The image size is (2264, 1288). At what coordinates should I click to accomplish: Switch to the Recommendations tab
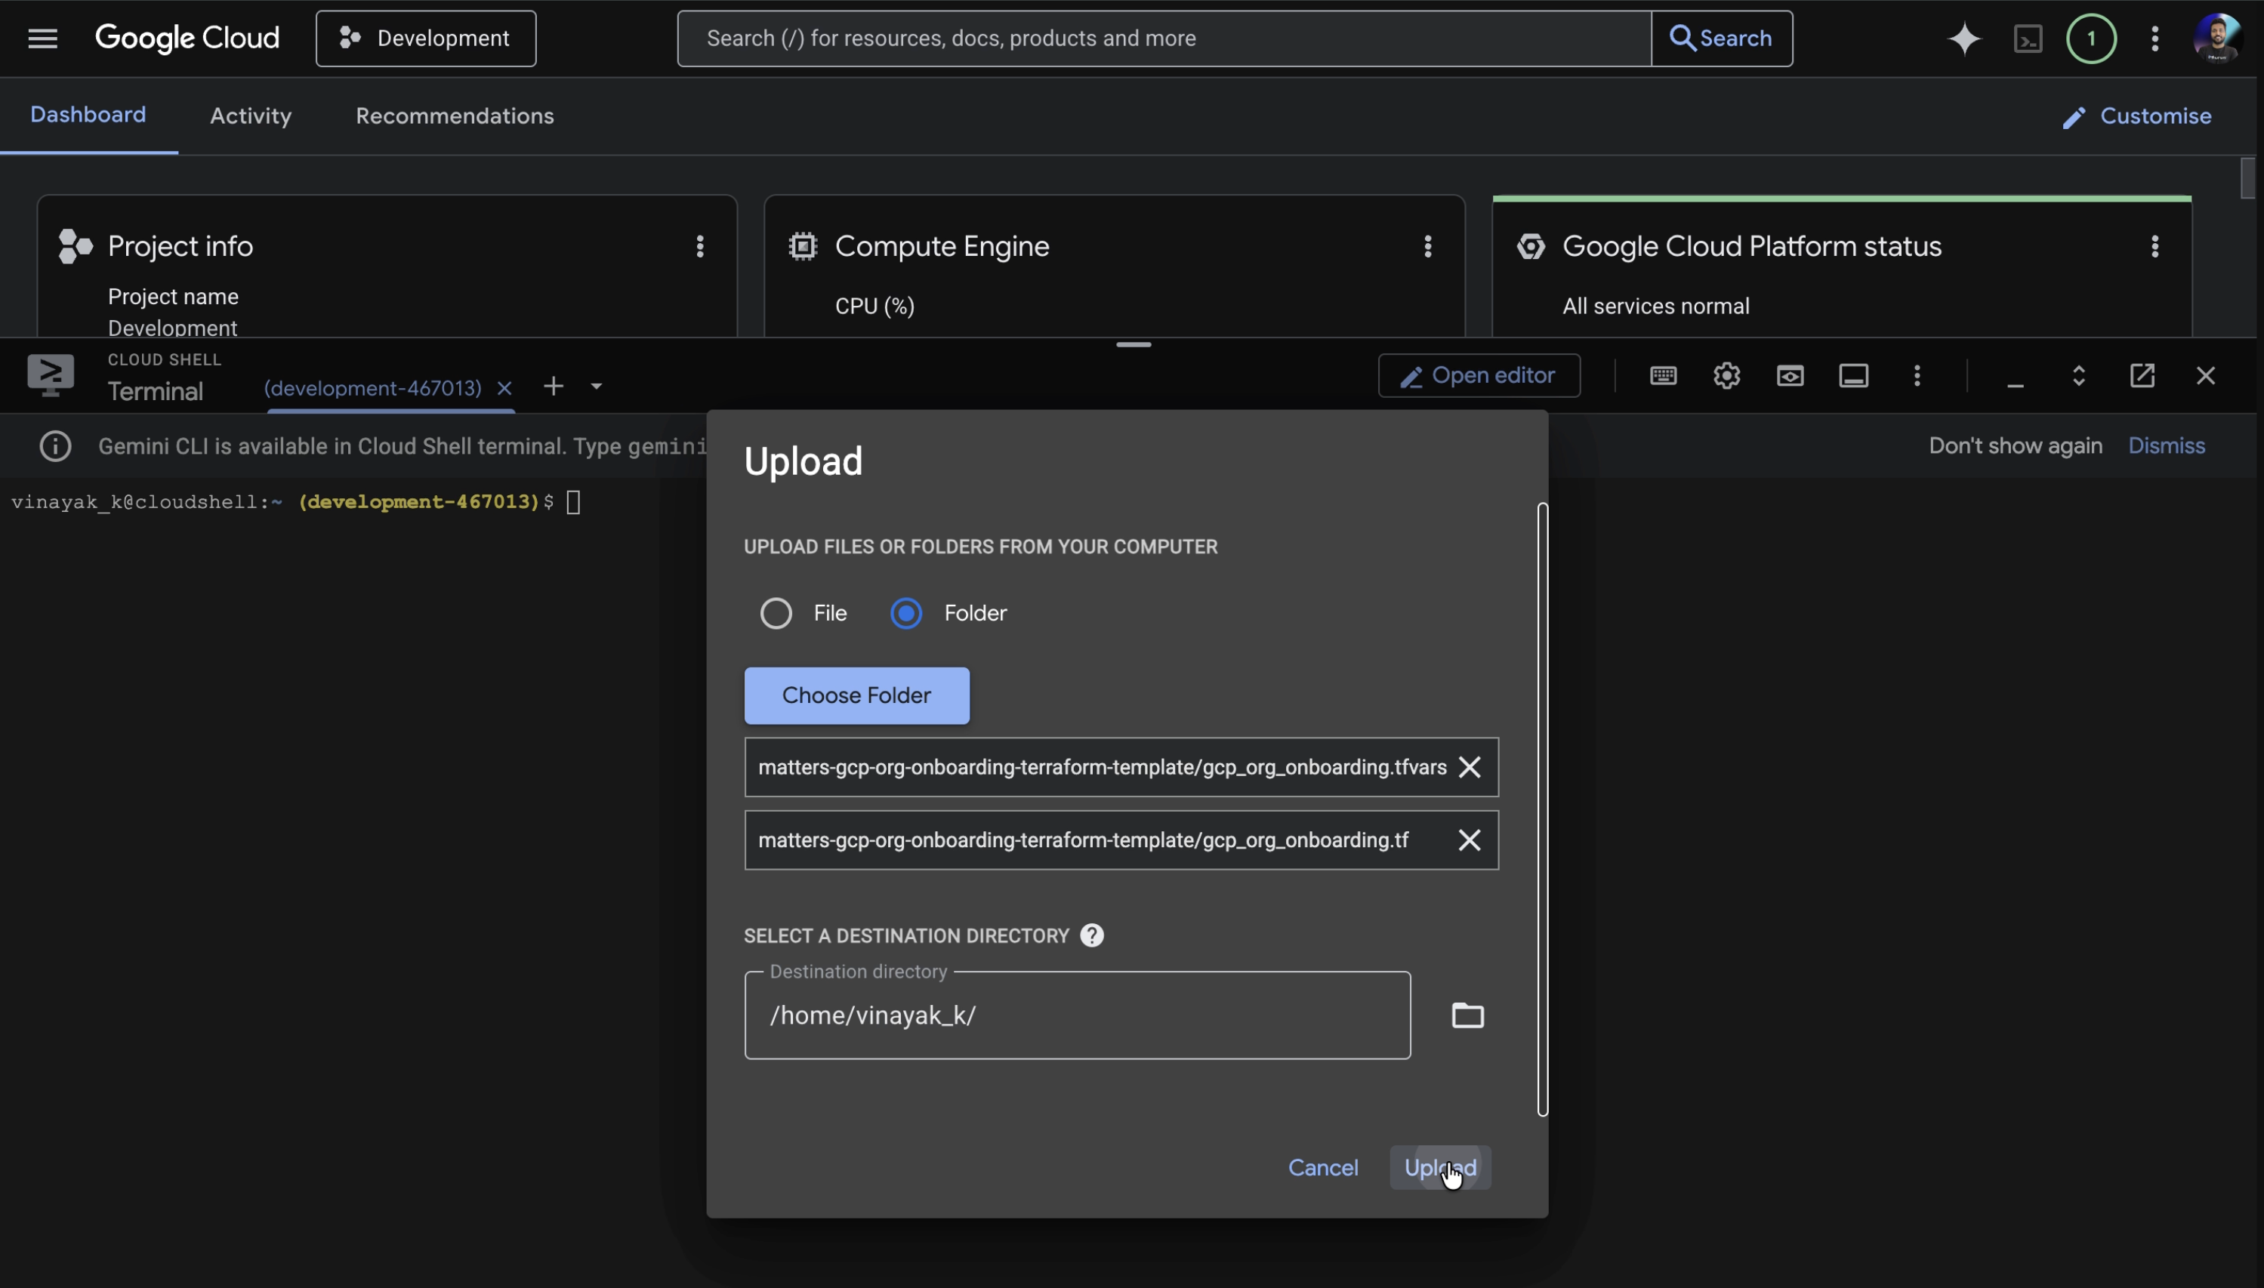(x=455, y=116)
